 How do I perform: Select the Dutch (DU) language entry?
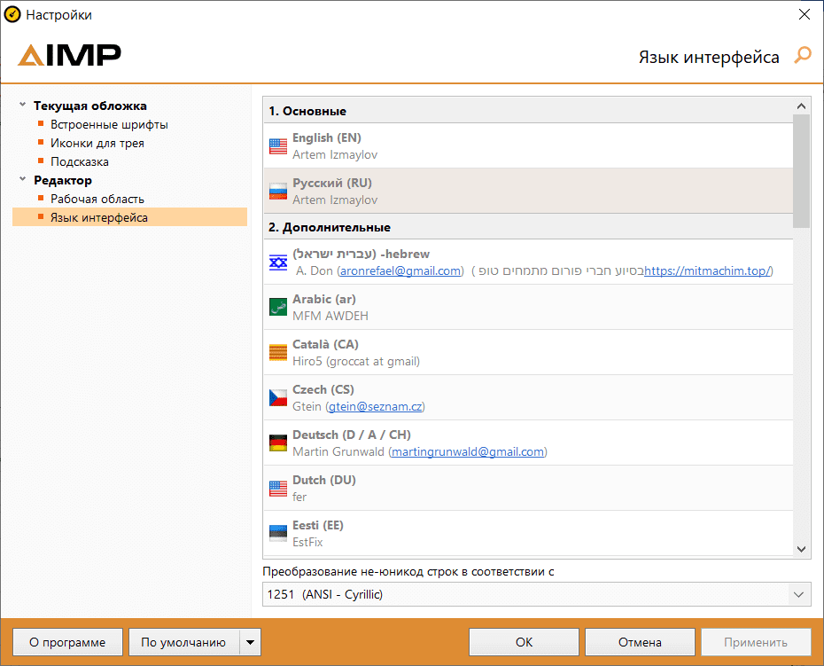(528, 488)
